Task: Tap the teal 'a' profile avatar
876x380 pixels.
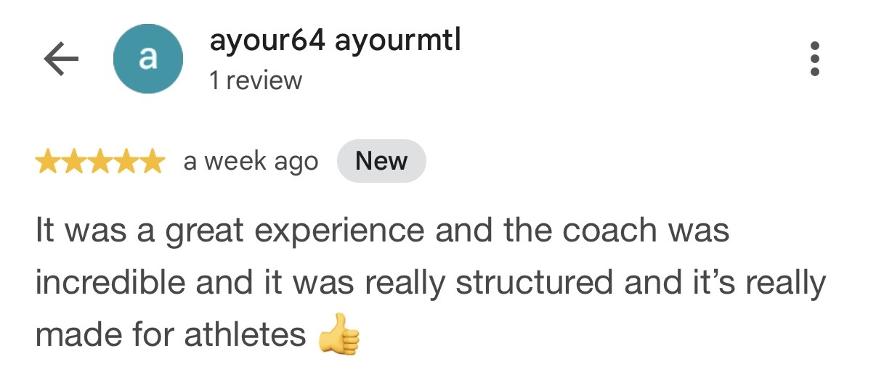Action: tap(147, 59)
